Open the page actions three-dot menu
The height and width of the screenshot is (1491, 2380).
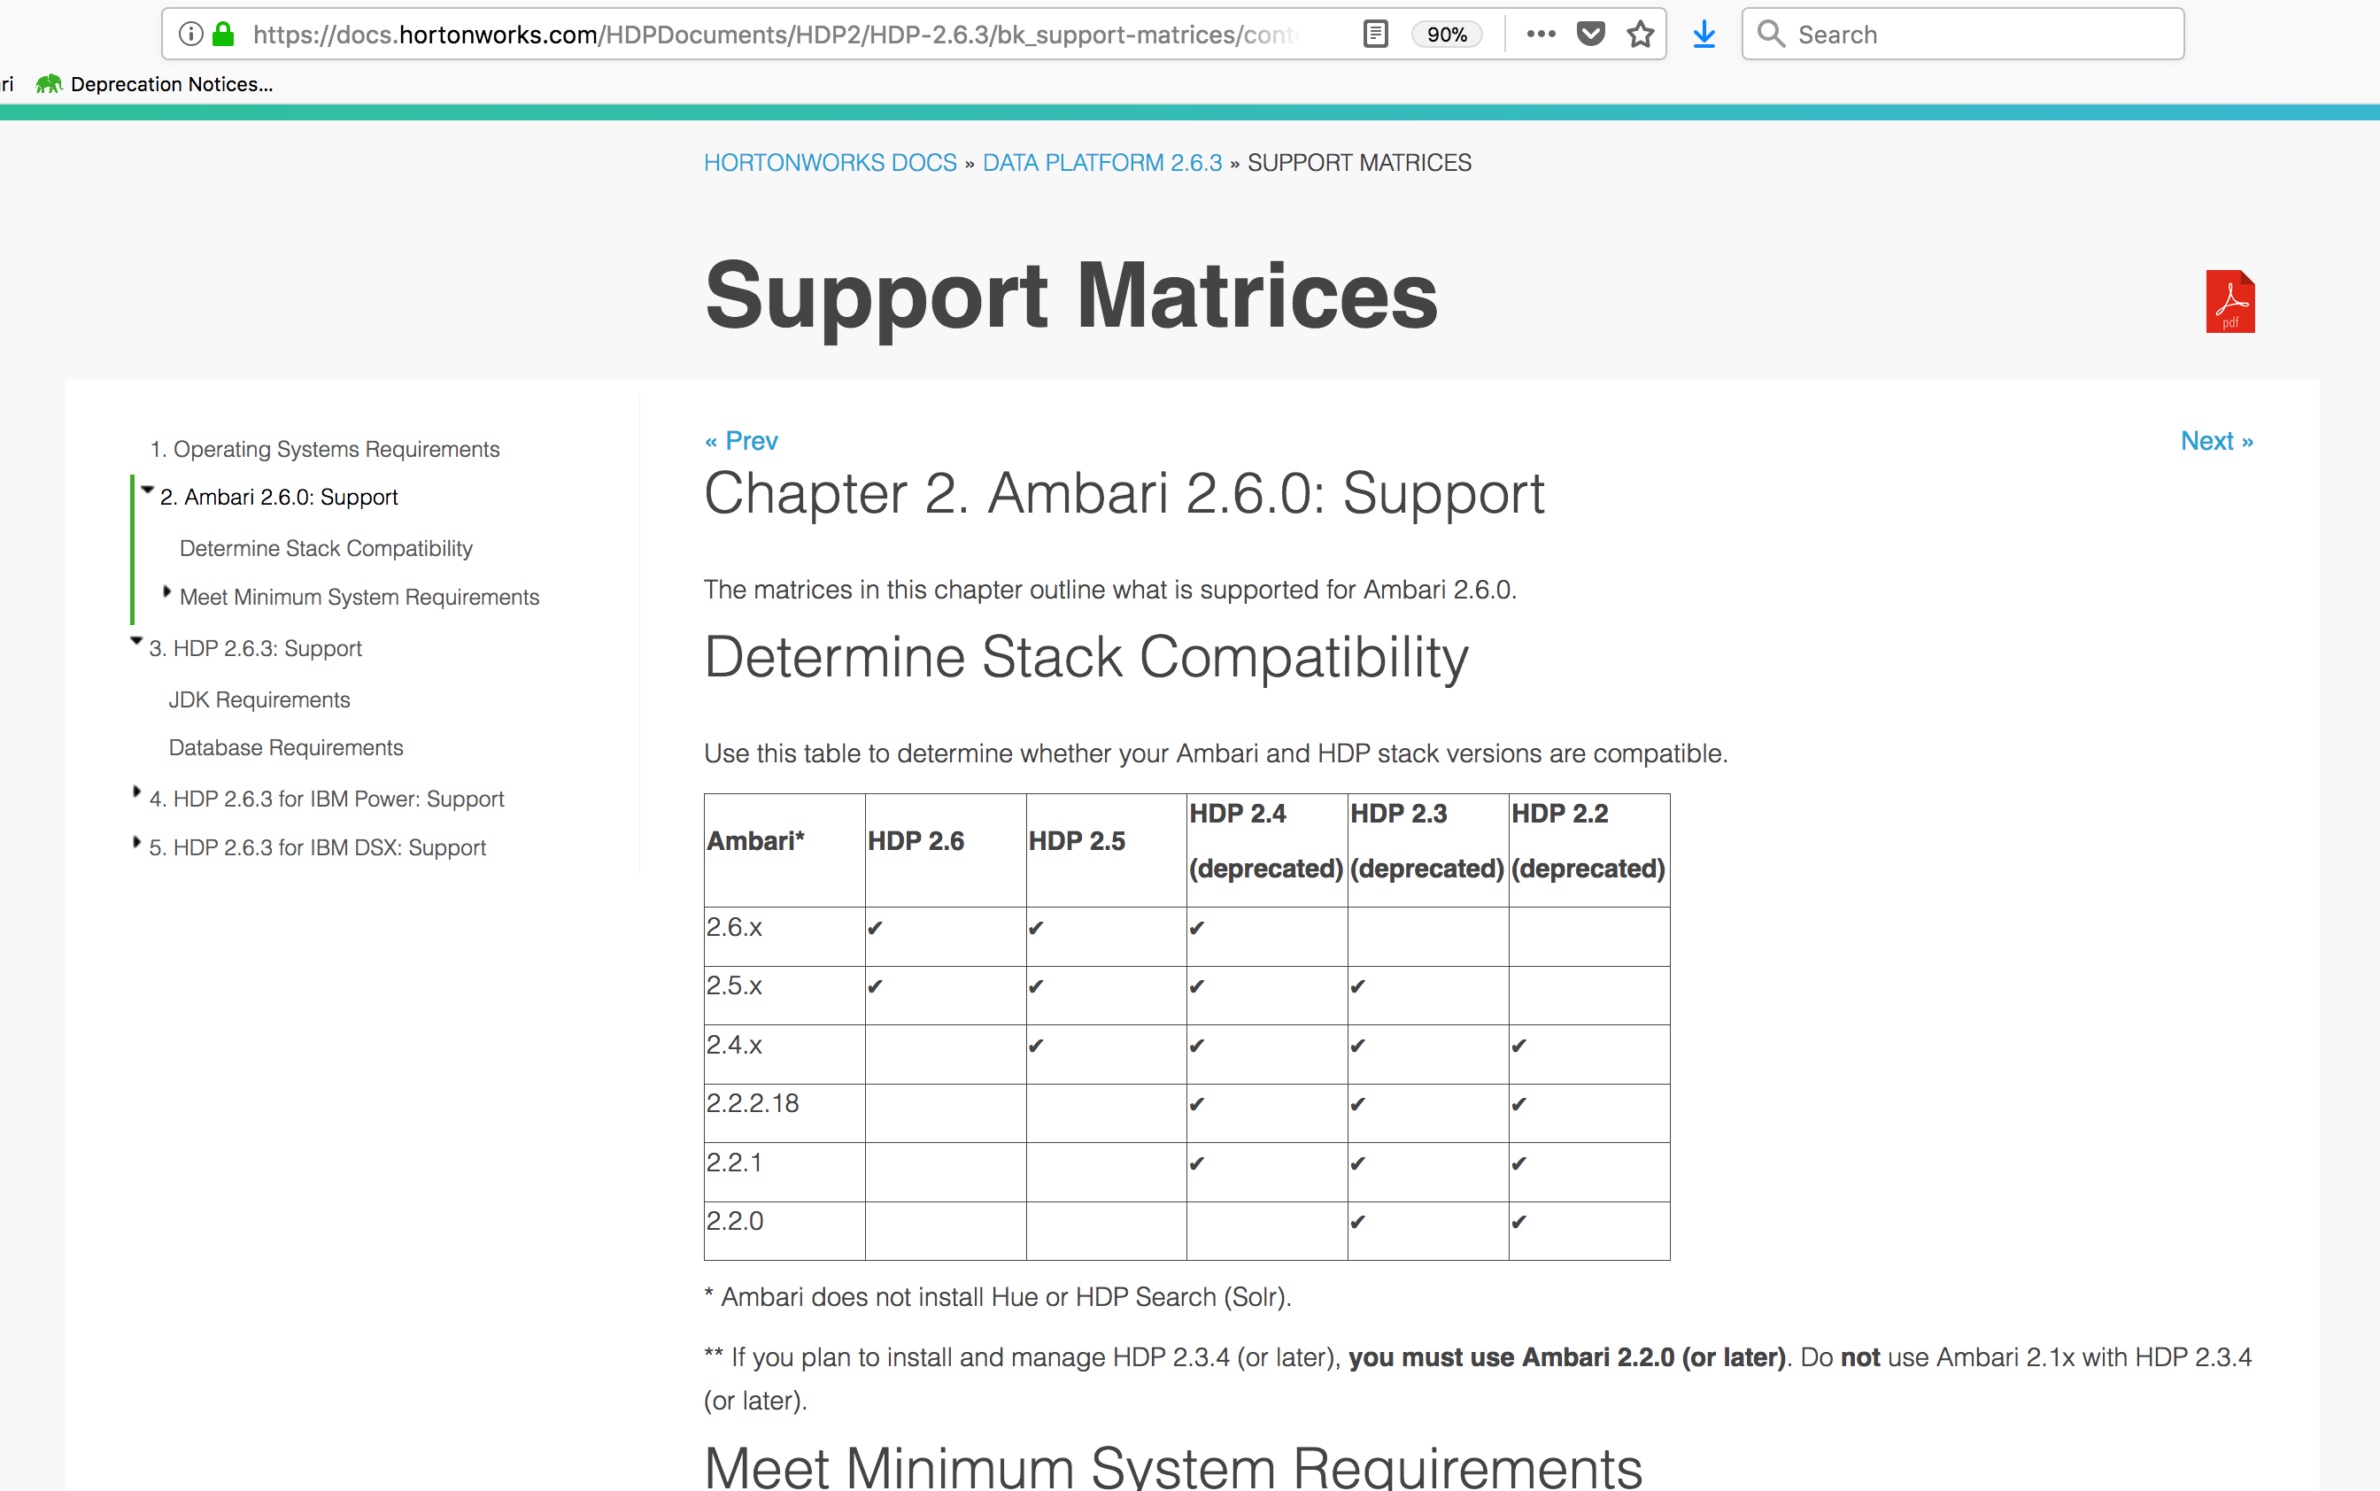click(1540, 35)
